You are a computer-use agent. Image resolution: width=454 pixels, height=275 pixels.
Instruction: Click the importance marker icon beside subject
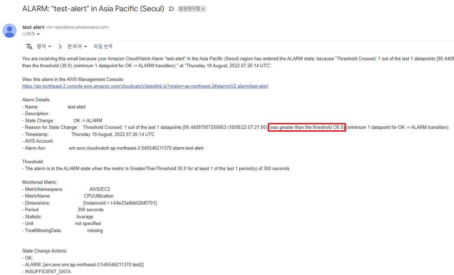(x=171, y=9)
